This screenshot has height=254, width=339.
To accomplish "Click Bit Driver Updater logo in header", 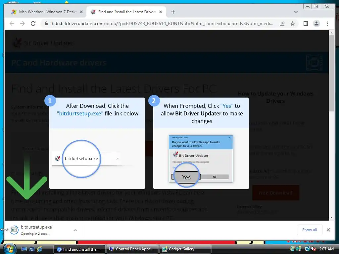I will pyautogui.click(x=42, y=43).
